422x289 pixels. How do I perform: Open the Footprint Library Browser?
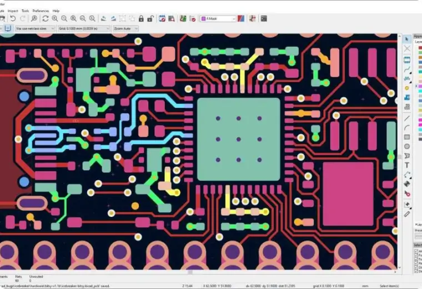(x=172, y=18)
